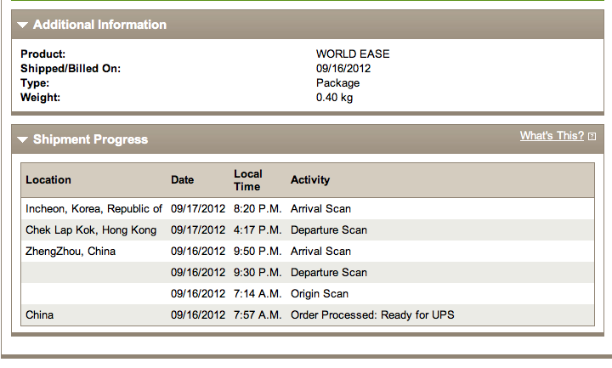Click the 9:30 P.M. Departure Scan row
This screenshot has height=368, width=612.
point(308,273)
